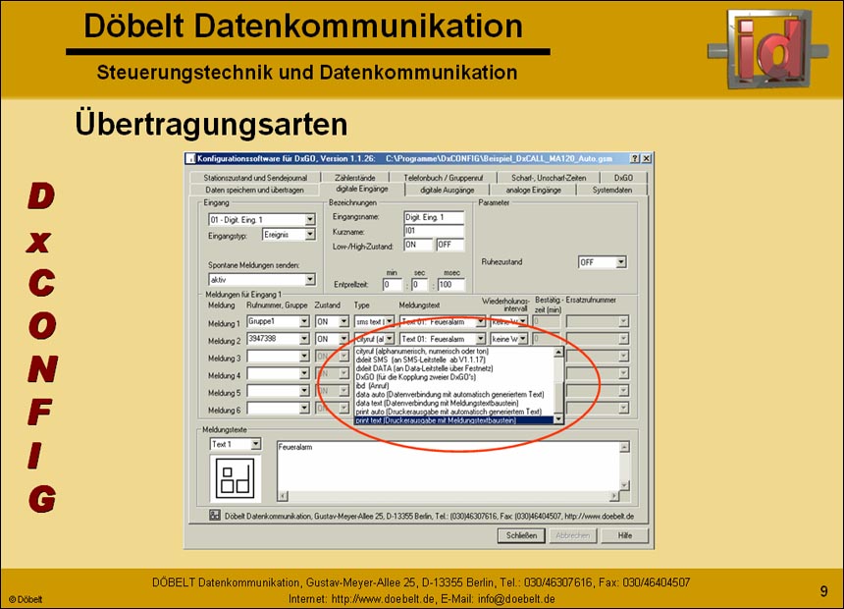The image size is (844, 609).
Task: Choose 'ibd (Anruf)' in the type list
Action: [453, 386]
